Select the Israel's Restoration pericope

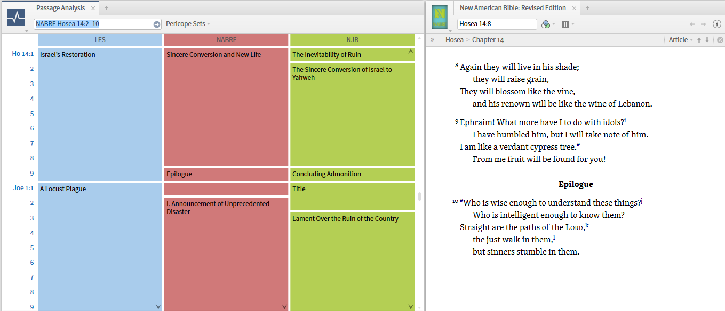click(100, 114)
